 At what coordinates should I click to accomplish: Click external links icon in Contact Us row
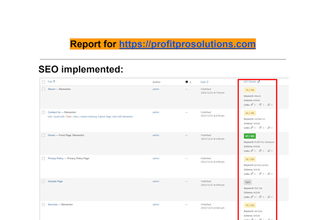(x=260, y=127)
